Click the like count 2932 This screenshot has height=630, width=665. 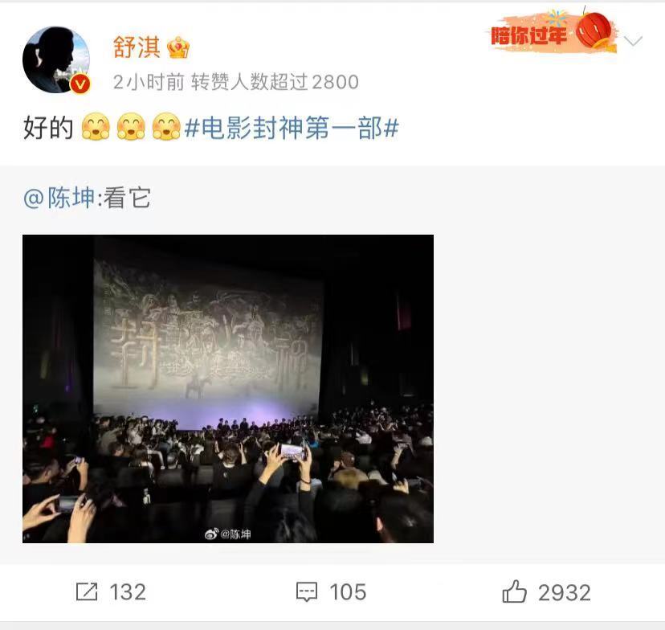[x=565, y=592]
